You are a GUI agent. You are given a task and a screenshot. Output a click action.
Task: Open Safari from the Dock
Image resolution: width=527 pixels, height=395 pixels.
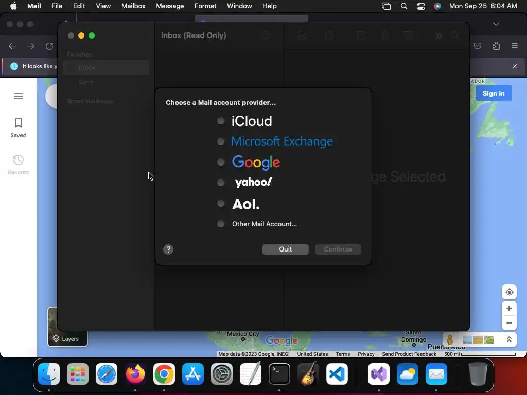[107, 374]
